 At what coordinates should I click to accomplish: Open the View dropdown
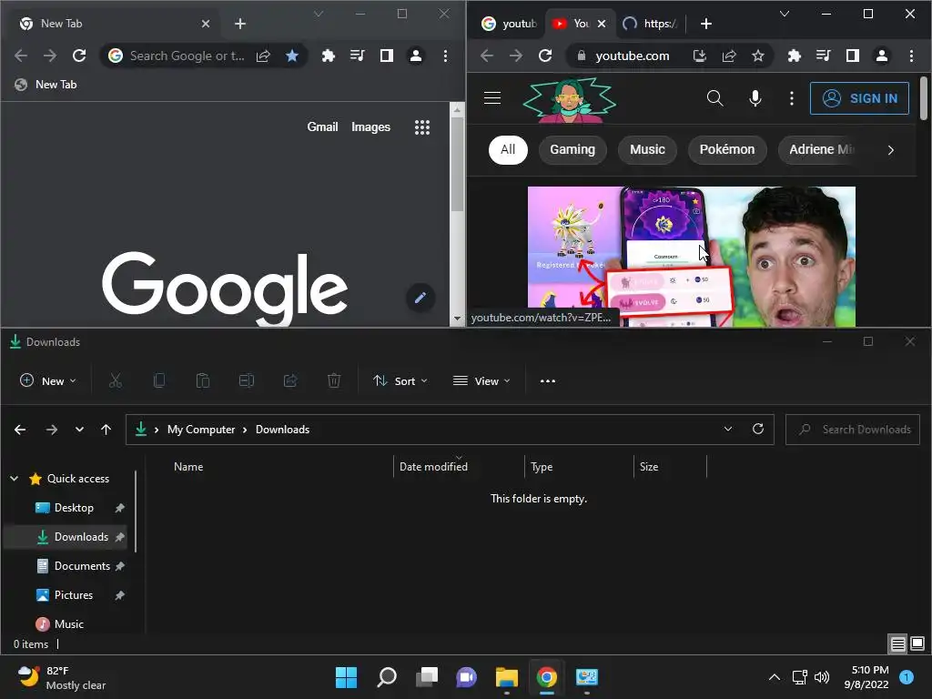(x=481, y=381)
